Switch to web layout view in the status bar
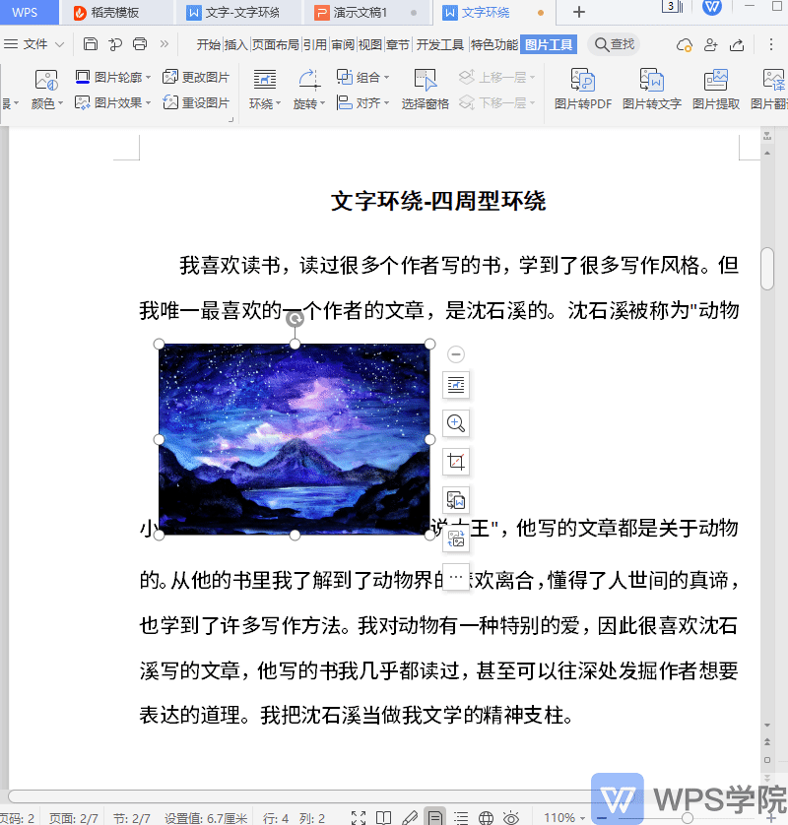 tap(486, 818)
